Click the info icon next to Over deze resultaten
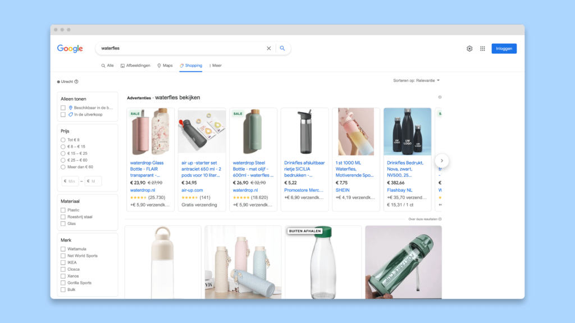Viewport: 575px width, 323px height. [440, 219]
